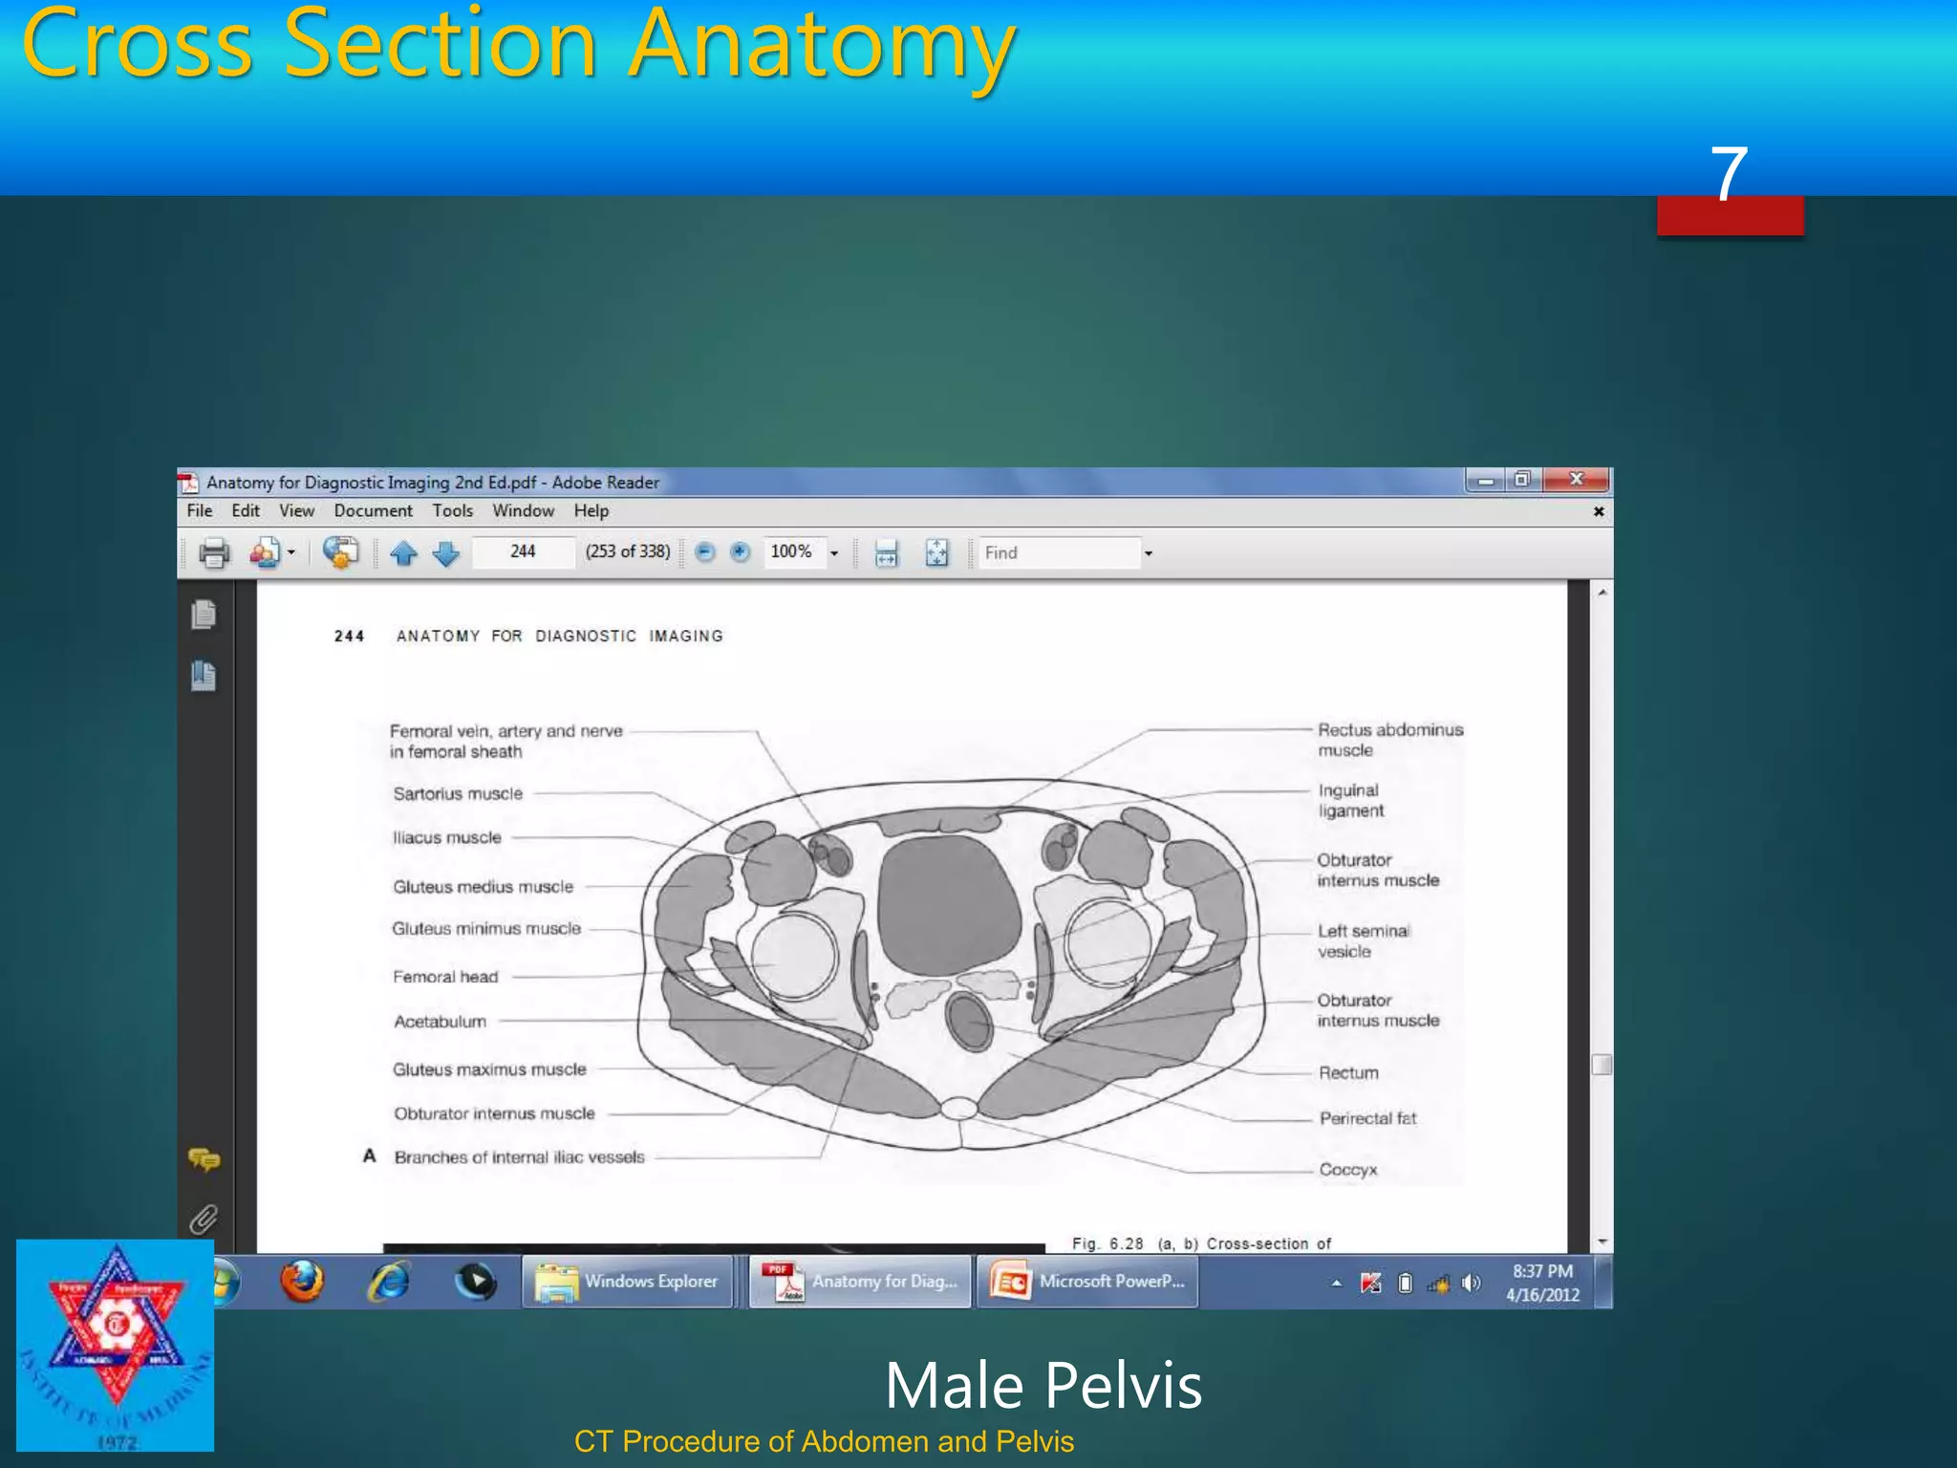Image resolution: width=1957 pixels, height=1468 pixels.
Task: Click the 'Gluteus maximus muscle' label
Action: [x=489, y=1069]
